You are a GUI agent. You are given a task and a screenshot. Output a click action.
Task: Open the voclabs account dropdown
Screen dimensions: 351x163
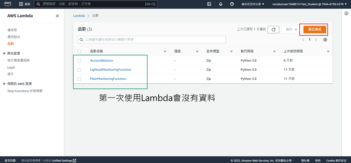coord(309,4)
